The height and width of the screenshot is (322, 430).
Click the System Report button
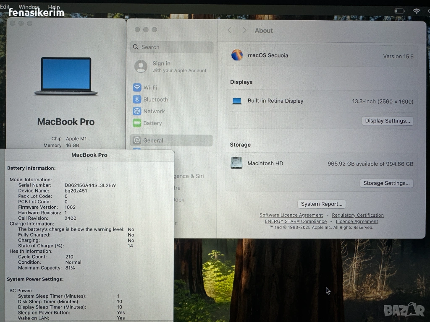coord(322,204)
